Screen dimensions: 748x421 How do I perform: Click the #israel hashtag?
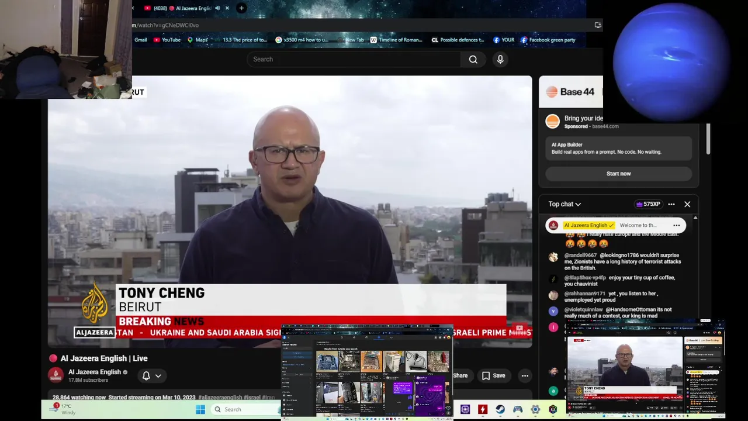252,398
